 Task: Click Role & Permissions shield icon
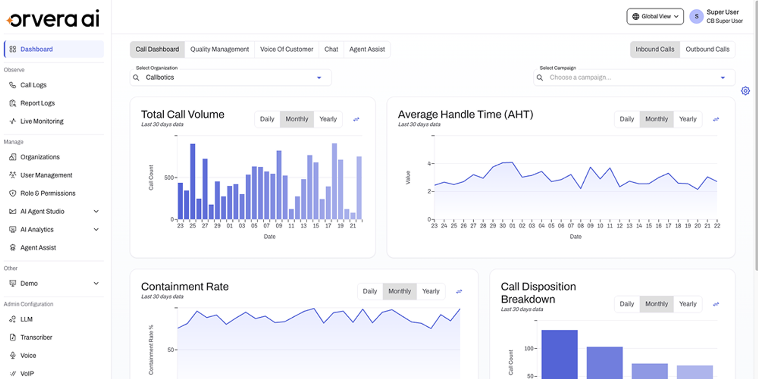tap(13, 193)
